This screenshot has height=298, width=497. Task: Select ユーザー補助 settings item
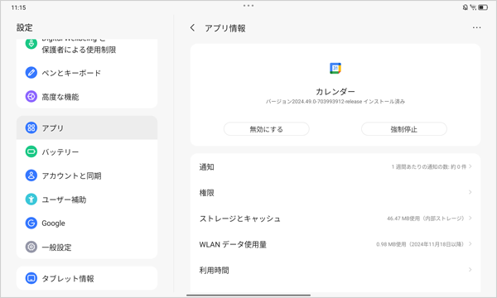coord(87,199)
